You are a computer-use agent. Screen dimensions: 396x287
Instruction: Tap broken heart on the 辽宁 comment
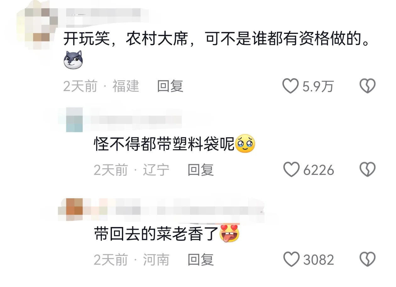pos(367,170)
